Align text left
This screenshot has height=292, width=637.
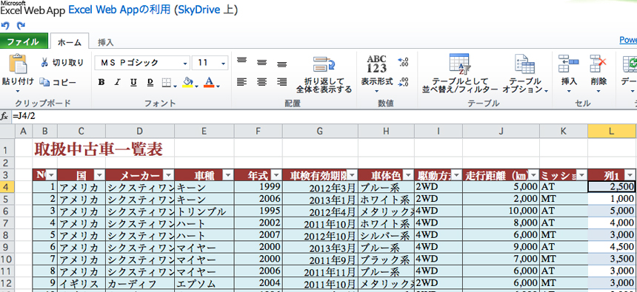pyautogui.click(x=241, y=82)
